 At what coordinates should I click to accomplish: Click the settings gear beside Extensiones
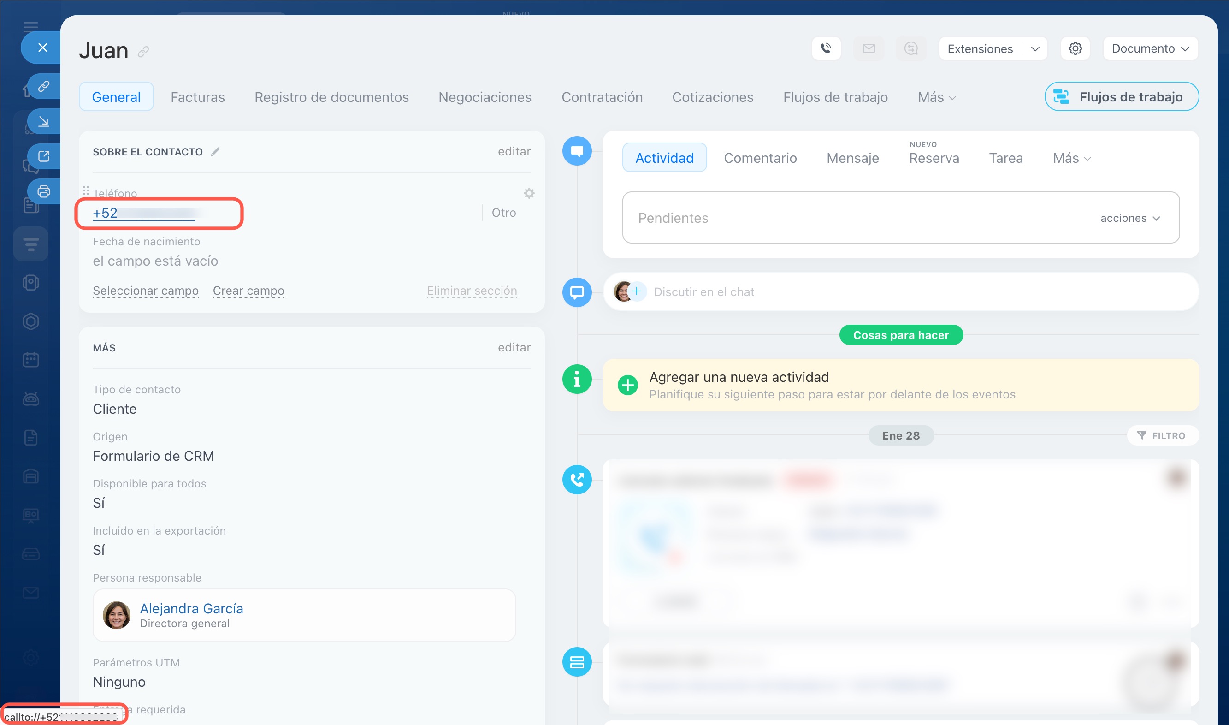(x=1075, y=48)
